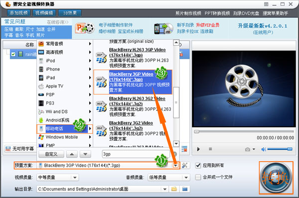
Task: Click the 无可用字幕 subtitle selector
Action: click(x=19, y=149)
